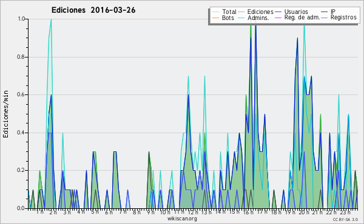This screenshot has width=364, height=224.
Task: Click the '7 h' x-axis label
Action: 123,212
